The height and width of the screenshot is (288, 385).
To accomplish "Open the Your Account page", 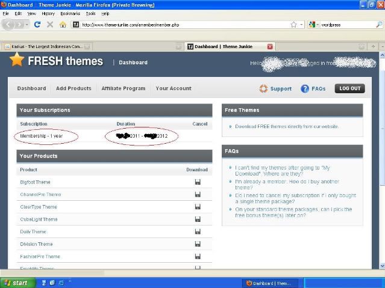I will 174,88.
